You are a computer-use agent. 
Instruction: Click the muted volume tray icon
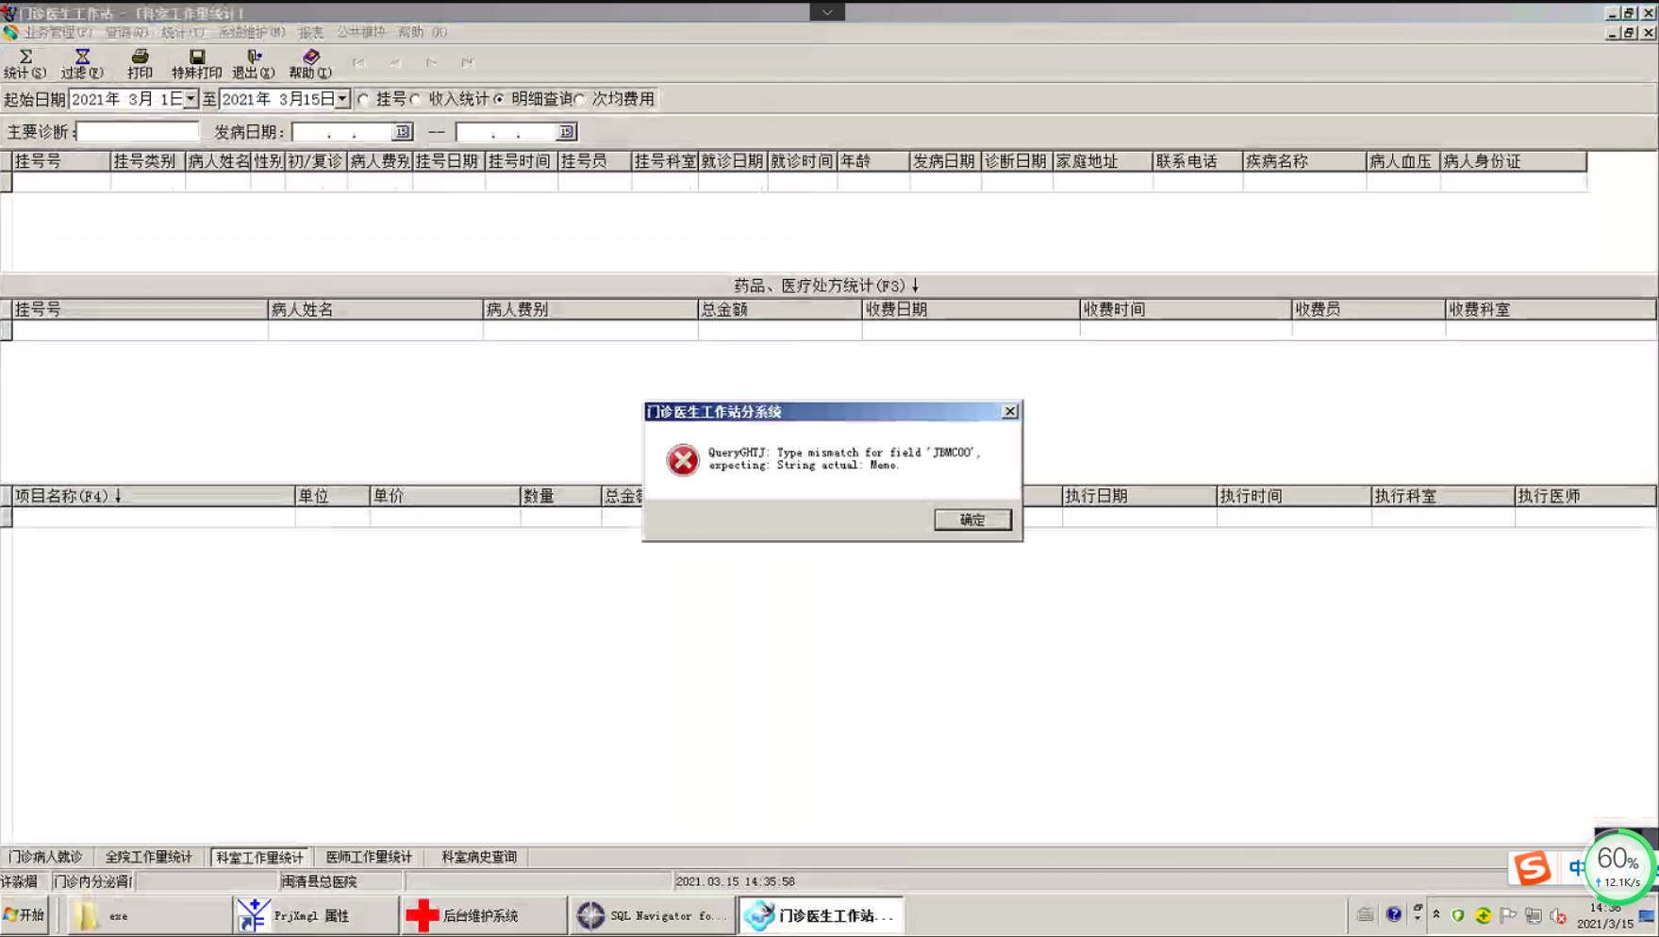click(x=1557, y=915)
